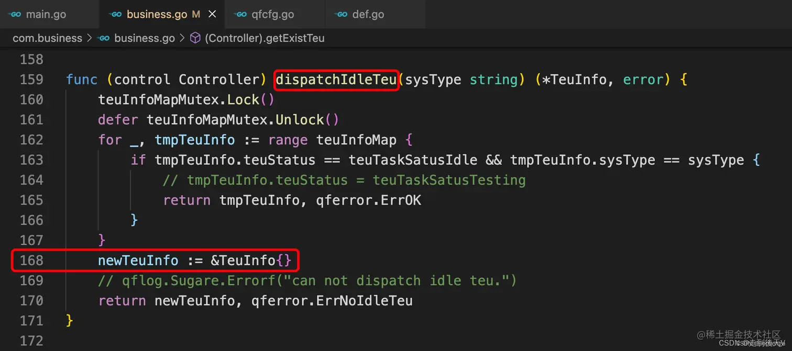Click Go icon in breadcrumb before business.go
The width and height of the screenshot is (792, 351).
[x=104, y=38]
